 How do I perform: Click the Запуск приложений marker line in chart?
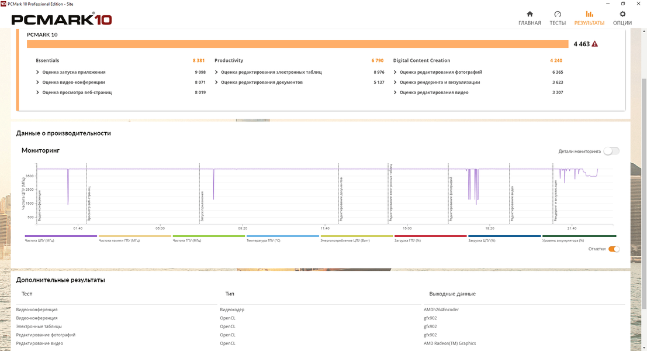199,193
